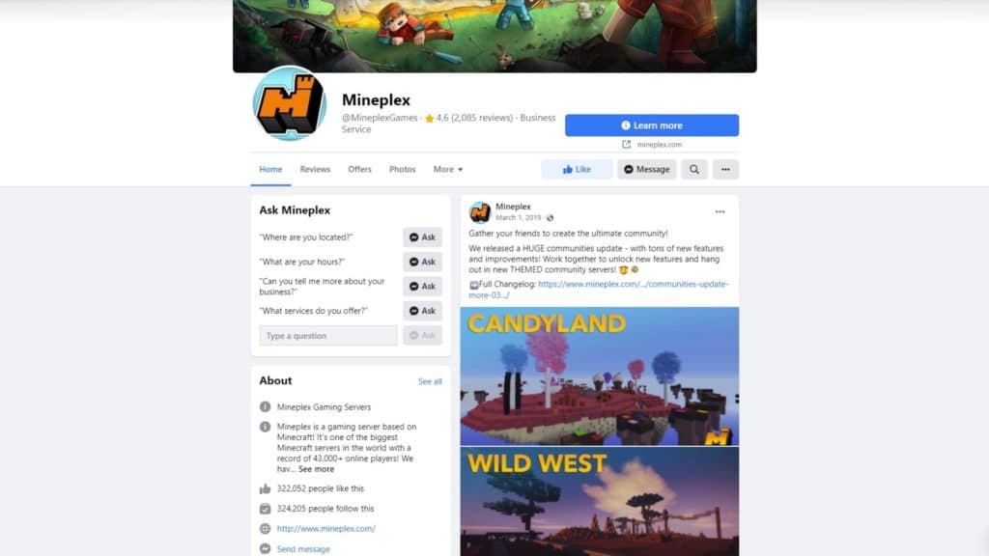This screenshot has width=989, height=556.
Task: Open the About section See all
Action: (430, 381)
